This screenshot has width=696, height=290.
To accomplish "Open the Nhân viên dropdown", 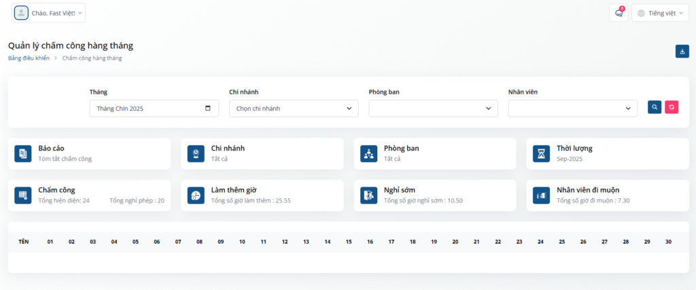I will click(x=572, y=108).
